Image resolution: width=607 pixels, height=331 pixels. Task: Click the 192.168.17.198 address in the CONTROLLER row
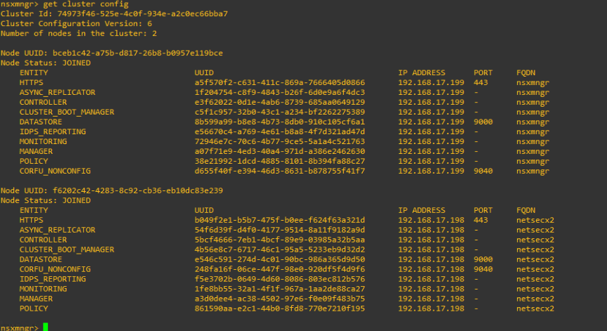[x=431, y=240]
